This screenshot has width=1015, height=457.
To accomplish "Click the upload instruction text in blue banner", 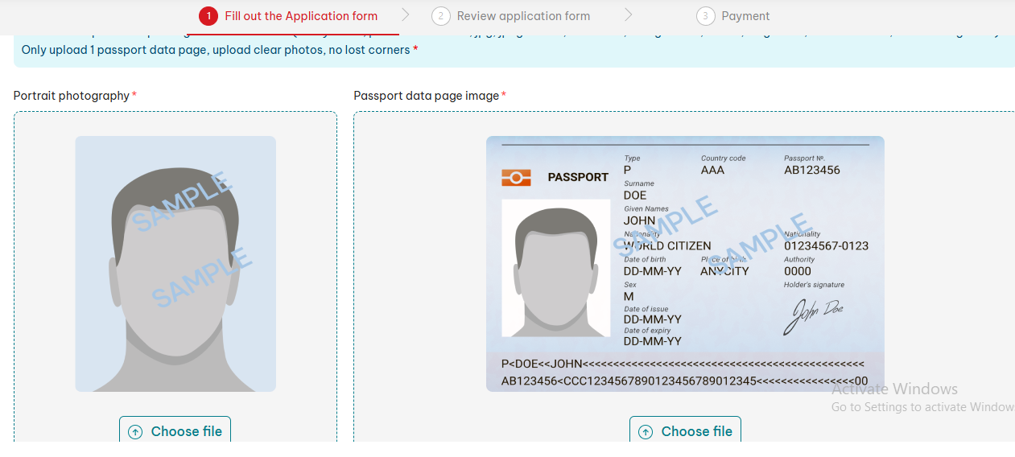I will pyautogui.click(x=216, y=50).
